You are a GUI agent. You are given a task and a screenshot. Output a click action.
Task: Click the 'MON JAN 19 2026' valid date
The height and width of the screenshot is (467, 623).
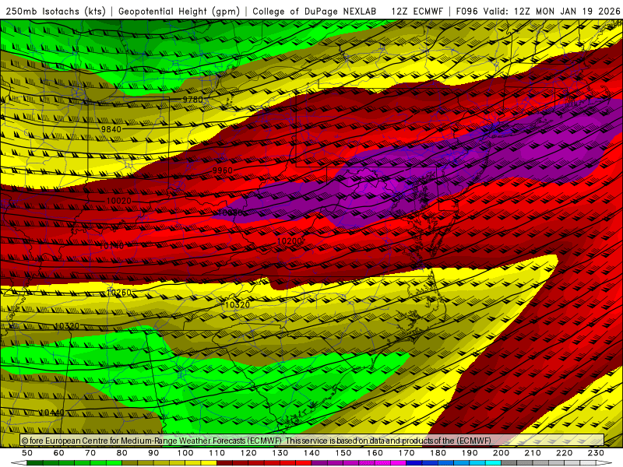tap(578, 11)
